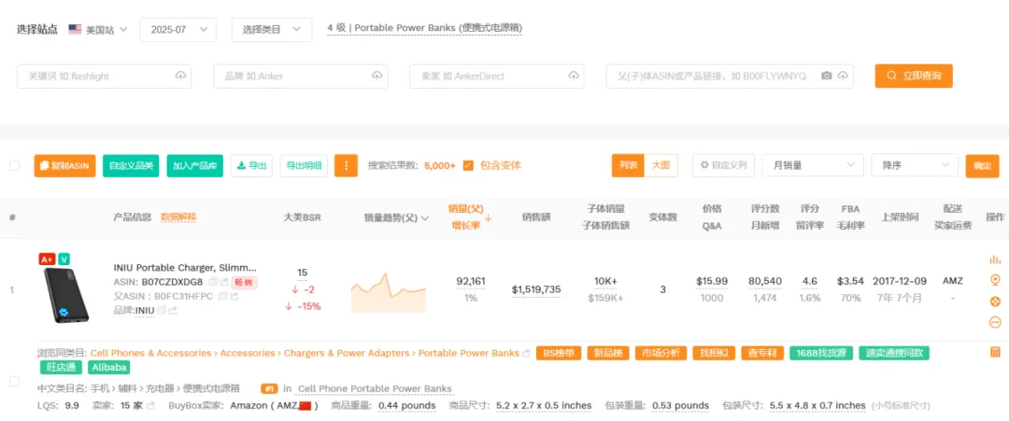Click the BS榜单 button
Image resolution: width=1009 pixels, height=421 pixels.
(557, 353)
